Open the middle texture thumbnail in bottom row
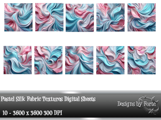161x120 pixels. pos(79,60)
